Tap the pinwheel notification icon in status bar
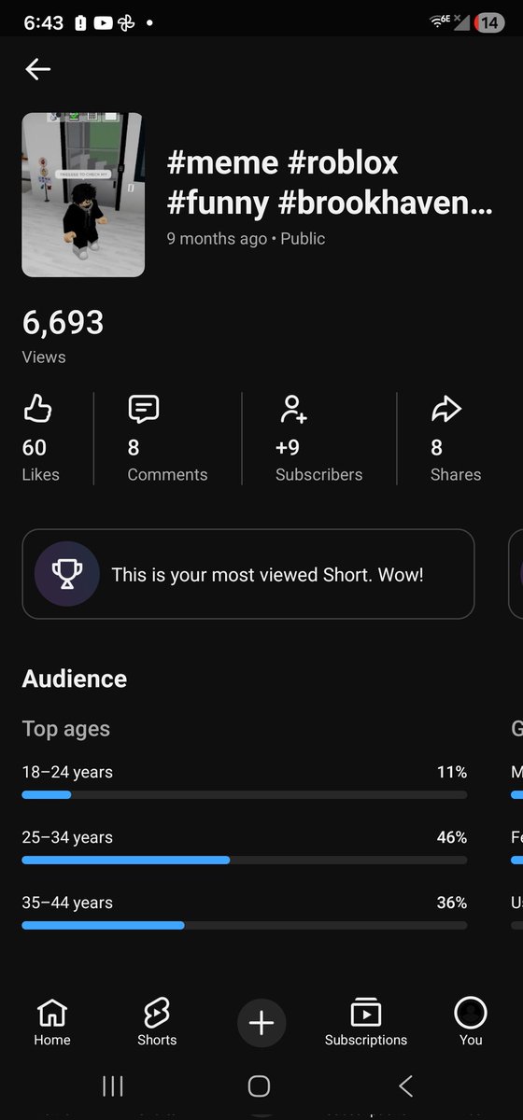 click(x=126, y=22)
